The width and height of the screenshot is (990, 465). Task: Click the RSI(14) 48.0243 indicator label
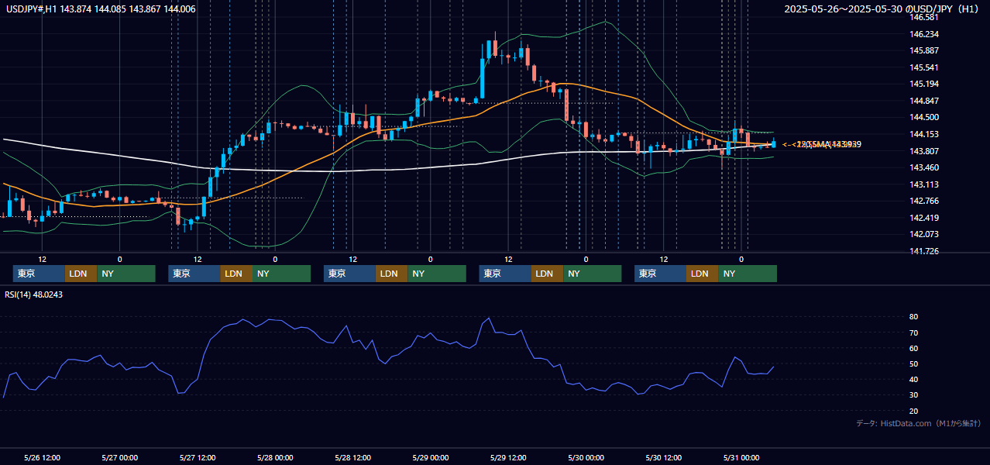(34, 294)
